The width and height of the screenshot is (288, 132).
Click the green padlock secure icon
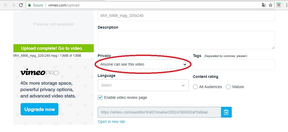(x=29, y=5)
